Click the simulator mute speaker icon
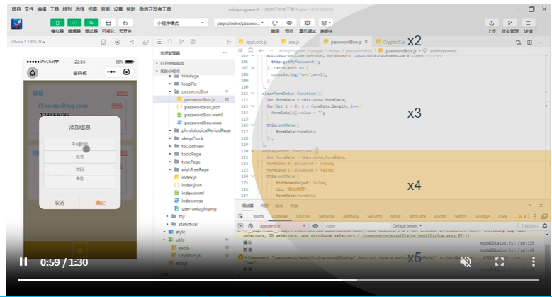The height and width of the screenshot is (297, 552). click(131, 42)
